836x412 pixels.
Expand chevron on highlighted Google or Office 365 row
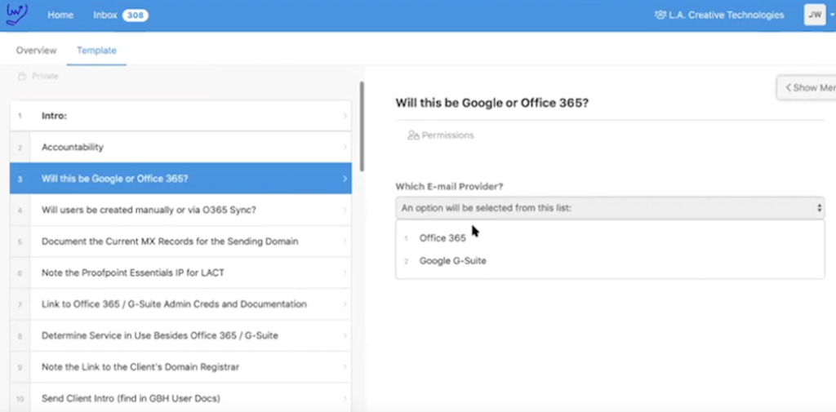coord(345,179)
